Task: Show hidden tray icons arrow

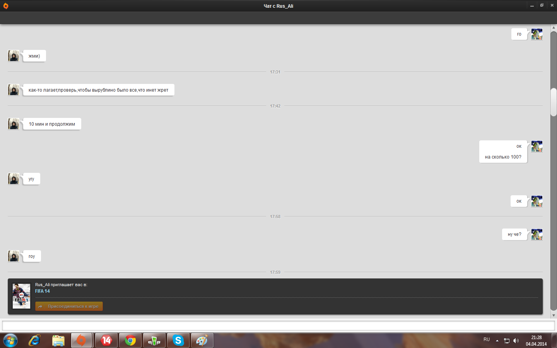Action: [497, 341]
